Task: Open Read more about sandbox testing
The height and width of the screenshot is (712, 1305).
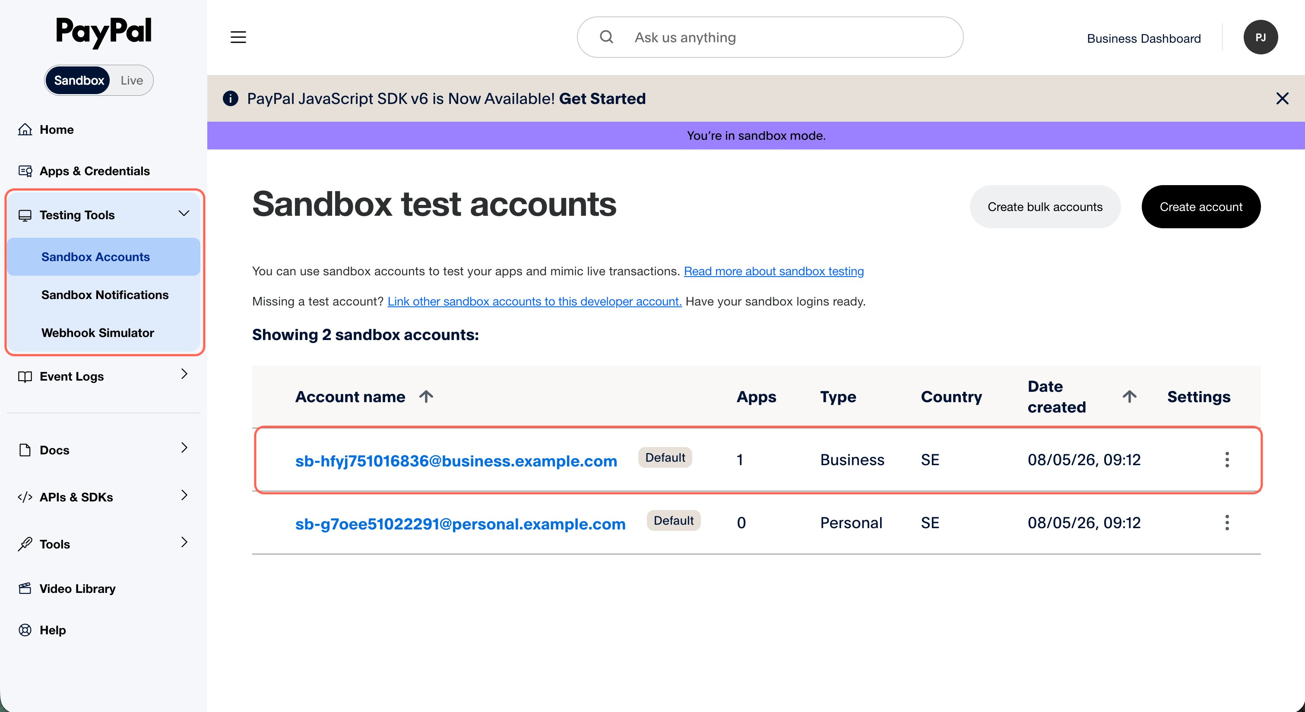Action: (x=773, y=271)
